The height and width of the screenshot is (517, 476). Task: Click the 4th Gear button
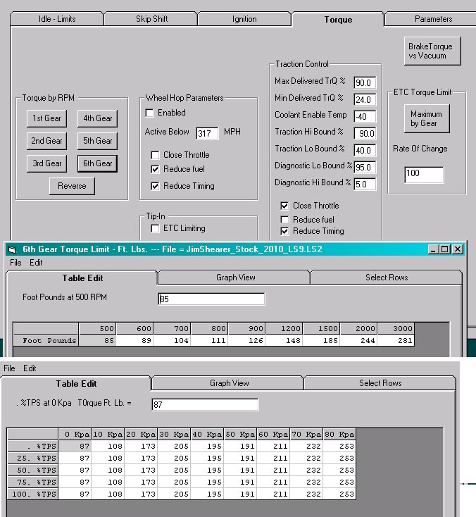coord(97,118)
